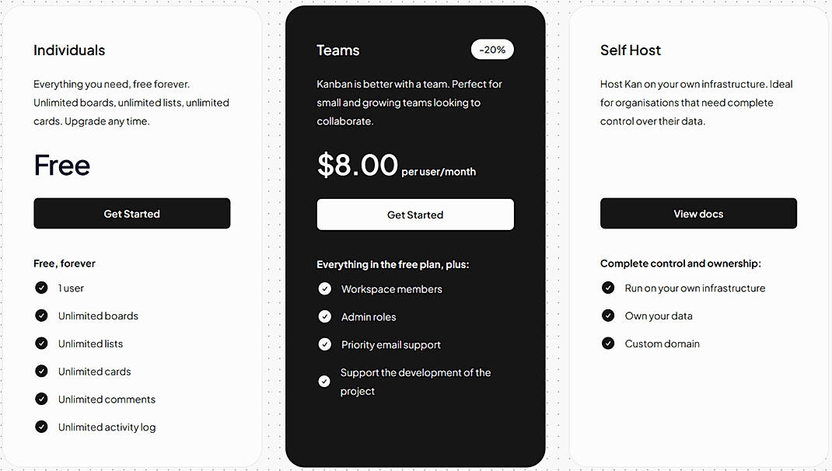Click the checkmark icon beside Admin roles
Image resolution: width=832 pixels, height=471 pixels.
(x=325, y=317)
